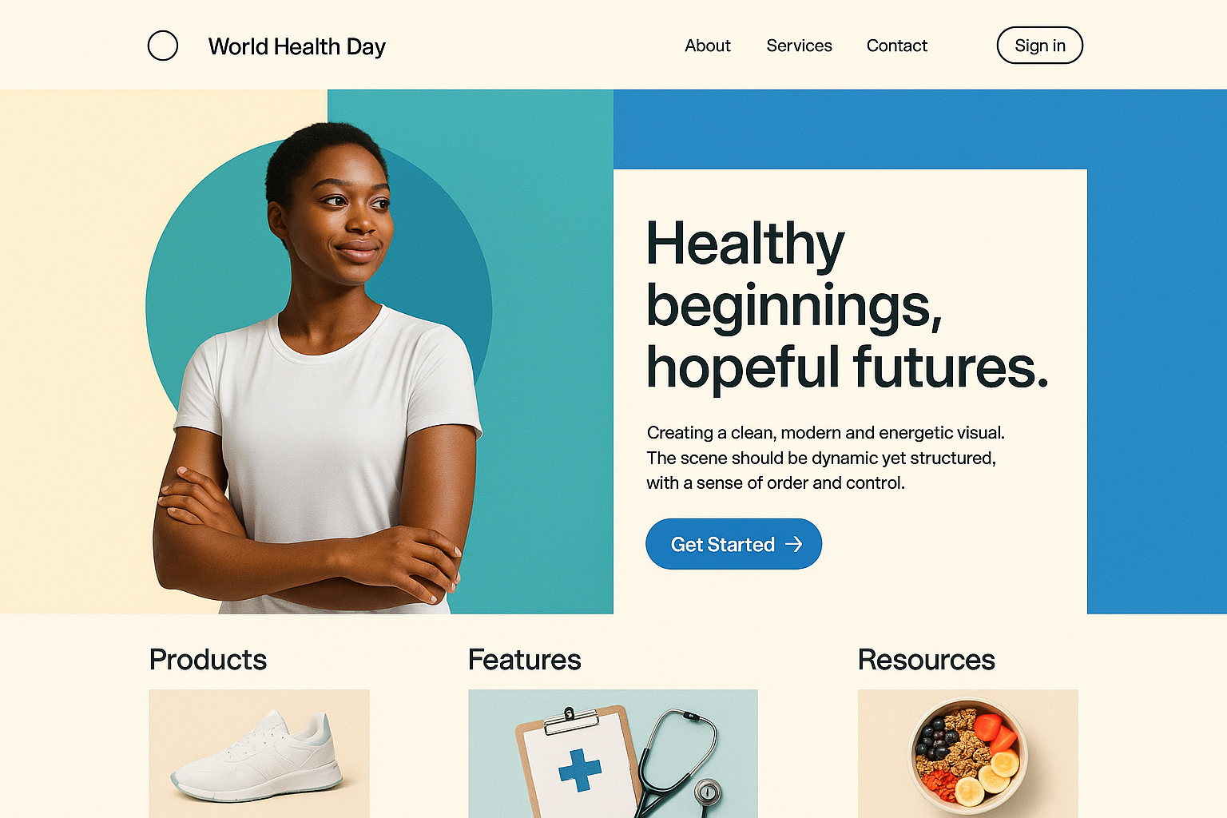Image resolution: width=1227 pixels, height=818 pixels.
Task: Open the Contact nav link
Action: tap(897, 46)
